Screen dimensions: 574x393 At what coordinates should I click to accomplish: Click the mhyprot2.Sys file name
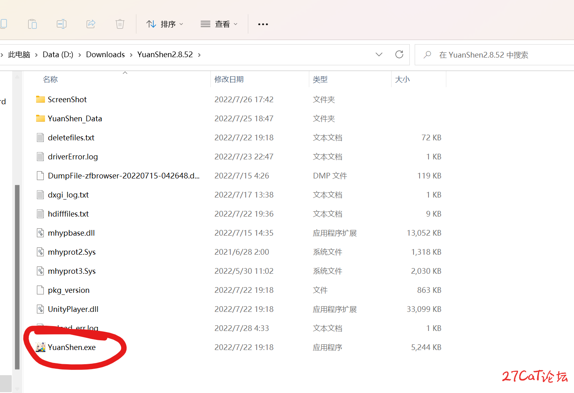72,252
